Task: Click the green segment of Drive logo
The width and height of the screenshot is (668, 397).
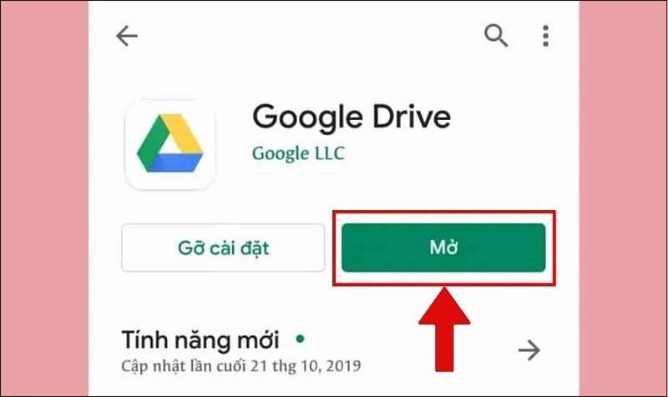Action: point(151,143)
